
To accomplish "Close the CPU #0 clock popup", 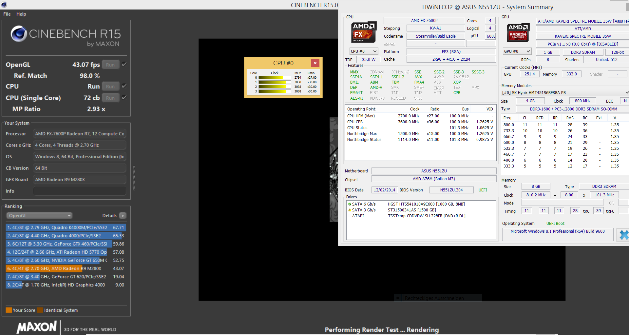I will pyautogui.click(x=315, y=63).
